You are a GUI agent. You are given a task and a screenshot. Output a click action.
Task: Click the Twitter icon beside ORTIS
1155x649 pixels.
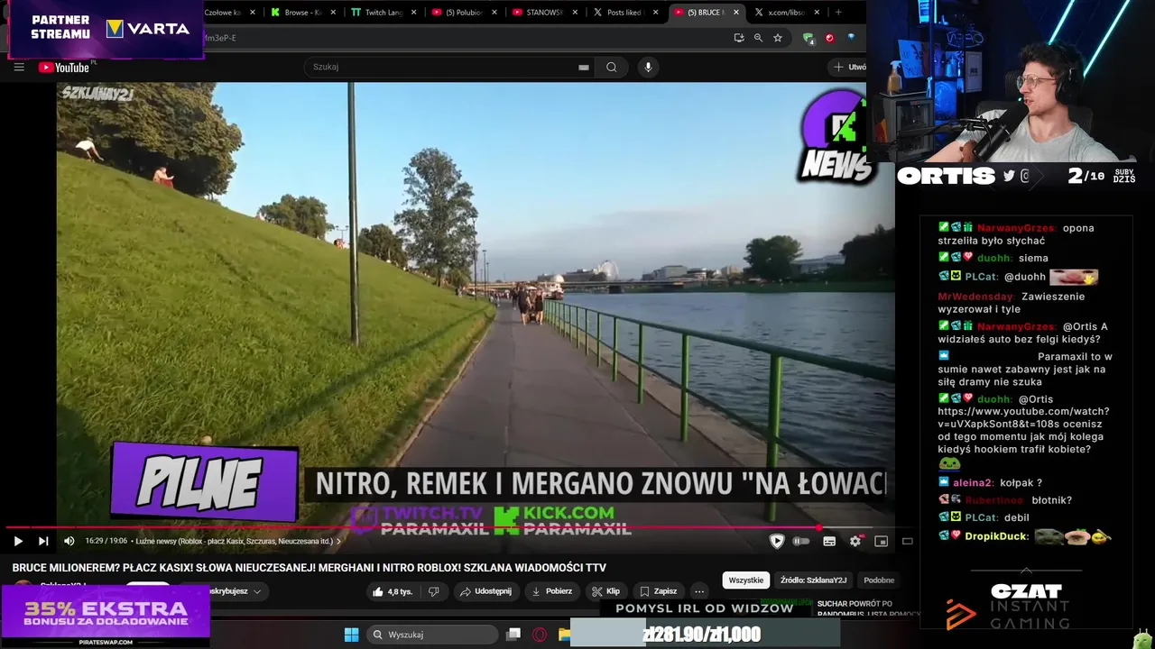(1009, 177)
